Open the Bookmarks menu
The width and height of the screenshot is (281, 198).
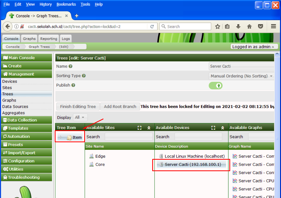pos(66,4)
